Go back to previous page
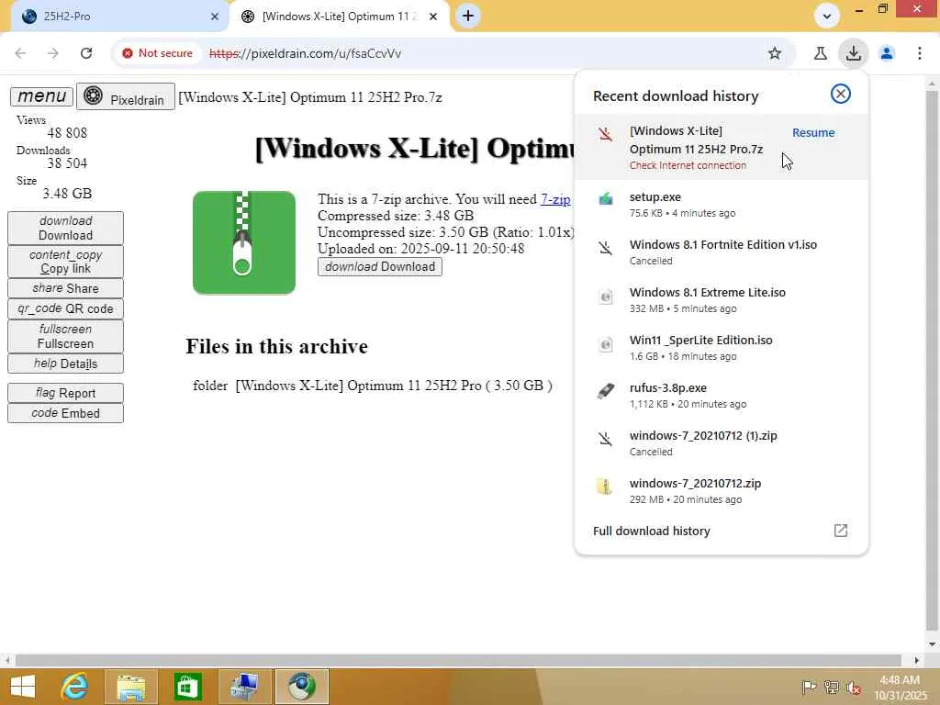This screenshot has width=940, height=705. tap(20, 53)
